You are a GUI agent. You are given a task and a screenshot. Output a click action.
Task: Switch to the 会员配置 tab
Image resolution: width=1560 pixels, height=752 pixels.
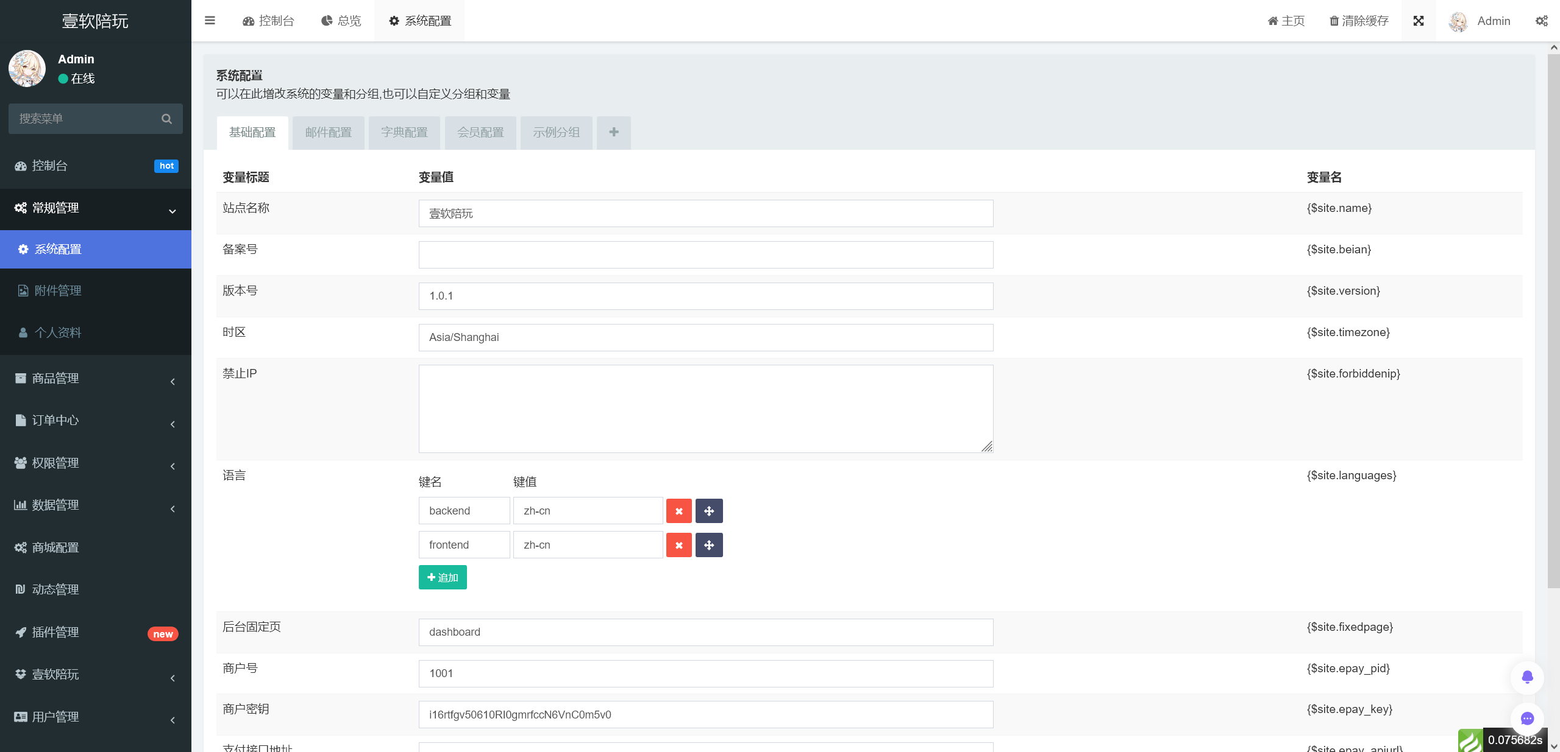tap(480, 132)
